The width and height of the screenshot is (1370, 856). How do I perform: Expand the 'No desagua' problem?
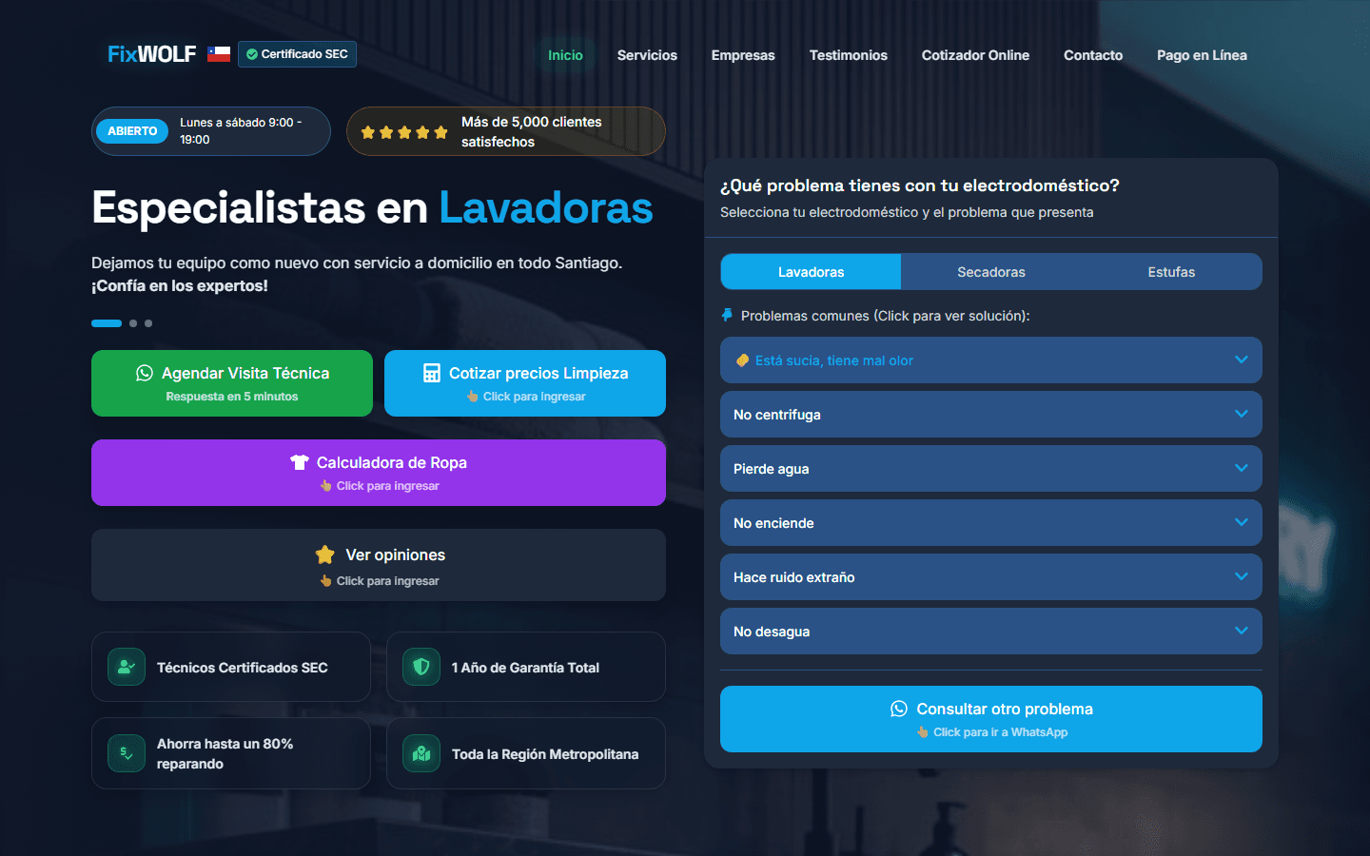click(x=991, y=632)
